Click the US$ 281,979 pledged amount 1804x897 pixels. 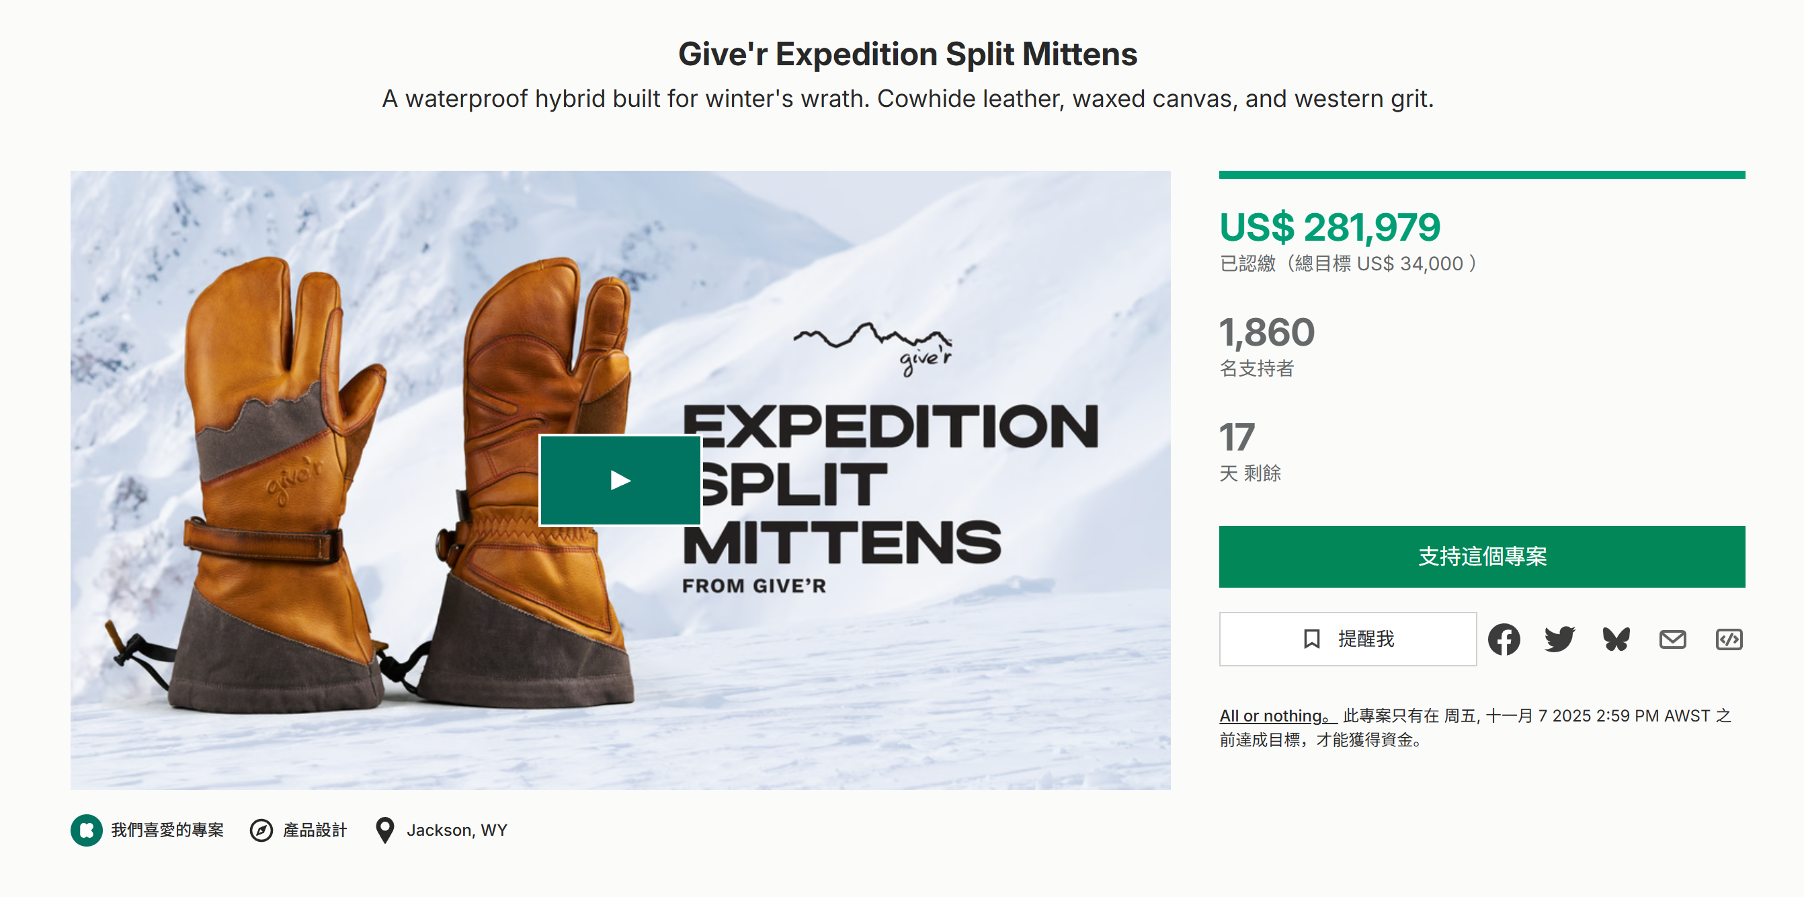click(x=1329, y=227)
